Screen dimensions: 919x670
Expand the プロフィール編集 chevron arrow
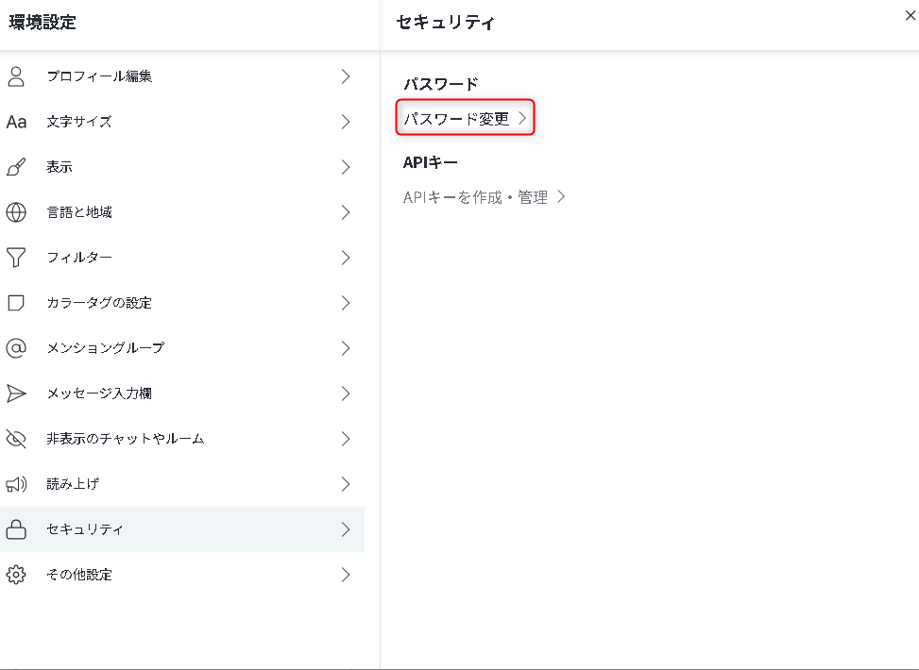pyautogui.click(x=346, y=76)
